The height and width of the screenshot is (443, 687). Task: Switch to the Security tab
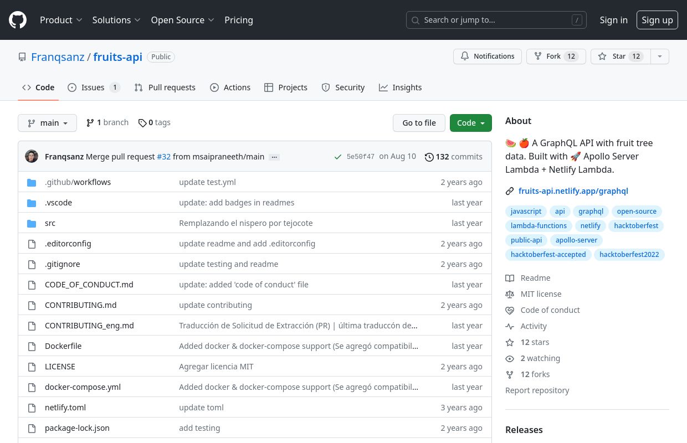click(343, 87)
